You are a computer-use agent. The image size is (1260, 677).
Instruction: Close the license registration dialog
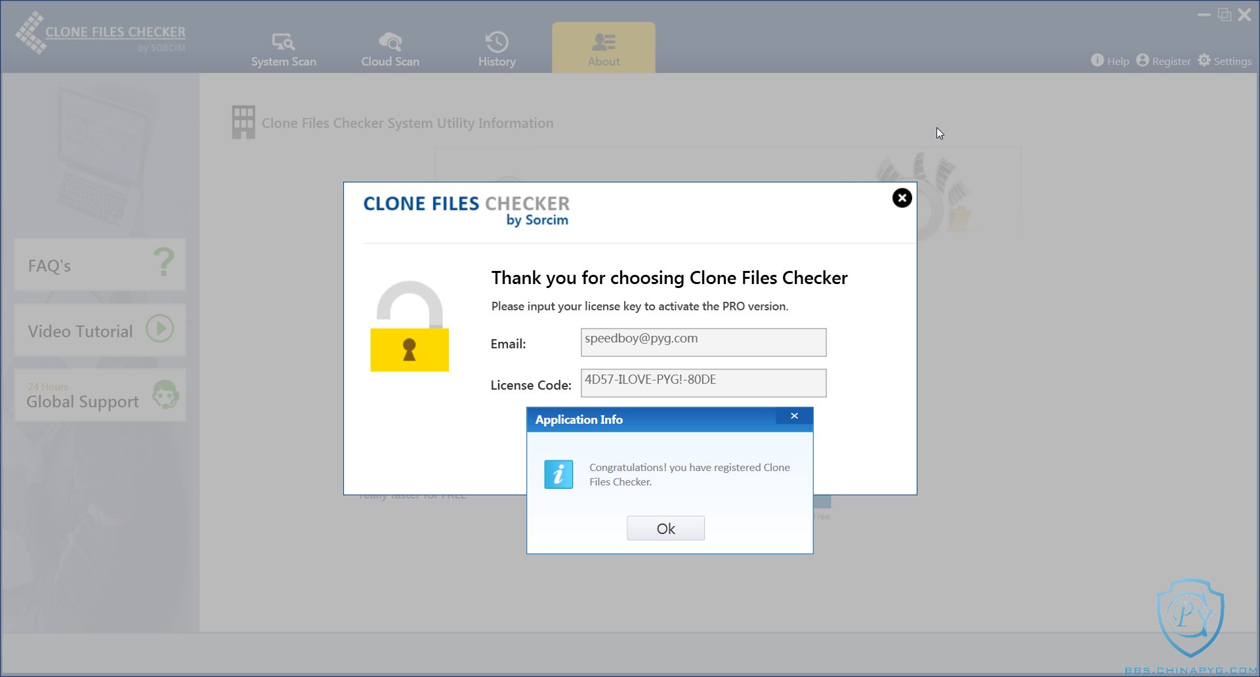point(902,197)
